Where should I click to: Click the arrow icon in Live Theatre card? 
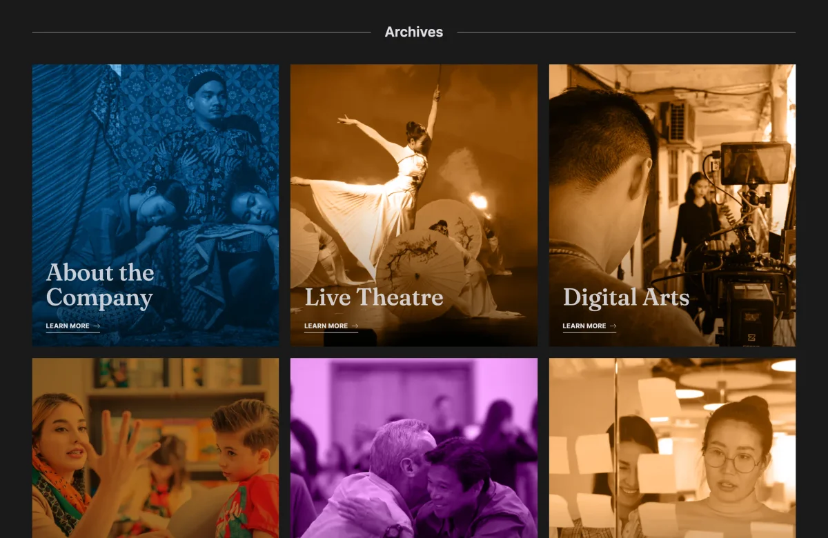pos(355,326)
